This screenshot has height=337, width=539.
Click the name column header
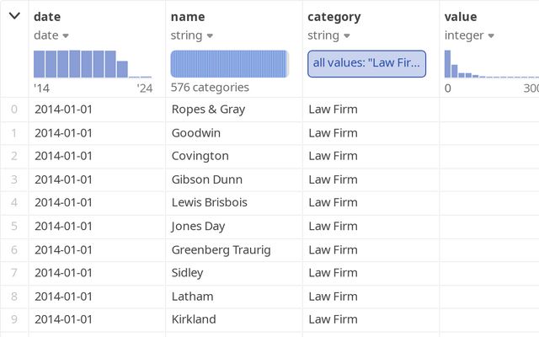point(188,16)
